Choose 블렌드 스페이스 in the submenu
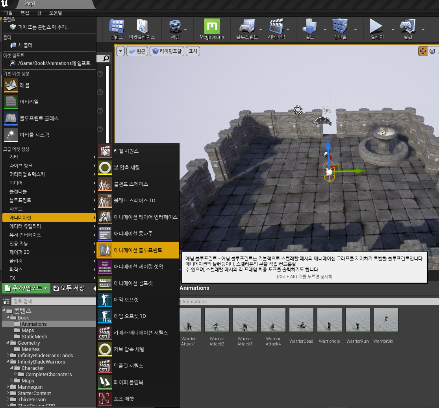The image size is (439, 408). pos(138,184)
